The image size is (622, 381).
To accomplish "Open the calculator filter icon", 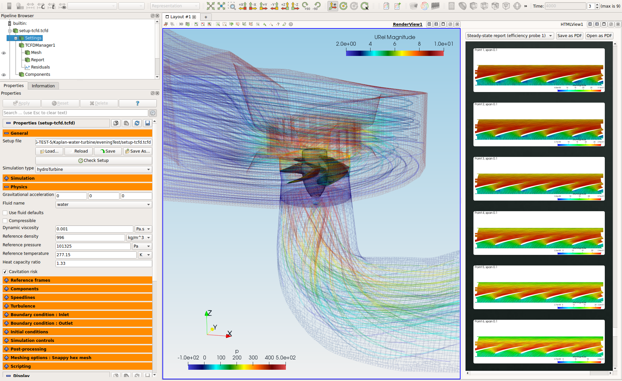I will coord(451,6).
